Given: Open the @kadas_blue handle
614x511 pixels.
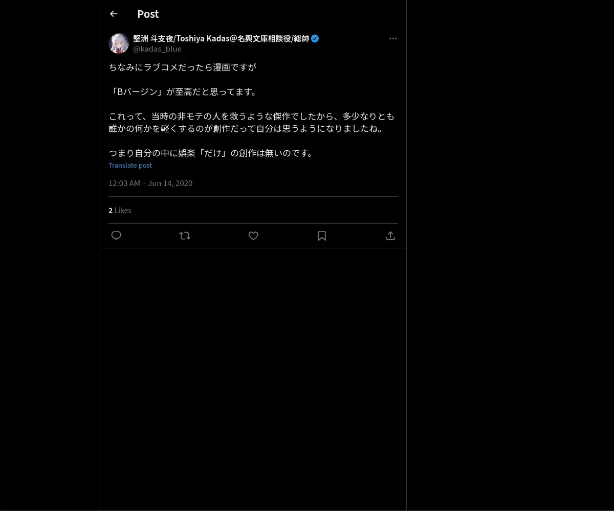Looking at the screenshot, I should coord(157,49).
